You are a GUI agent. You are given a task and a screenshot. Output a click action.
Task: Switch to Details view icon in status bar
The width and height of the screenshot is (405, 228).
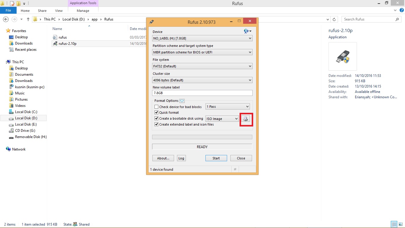pyautogui.click(x=394, y=224)
